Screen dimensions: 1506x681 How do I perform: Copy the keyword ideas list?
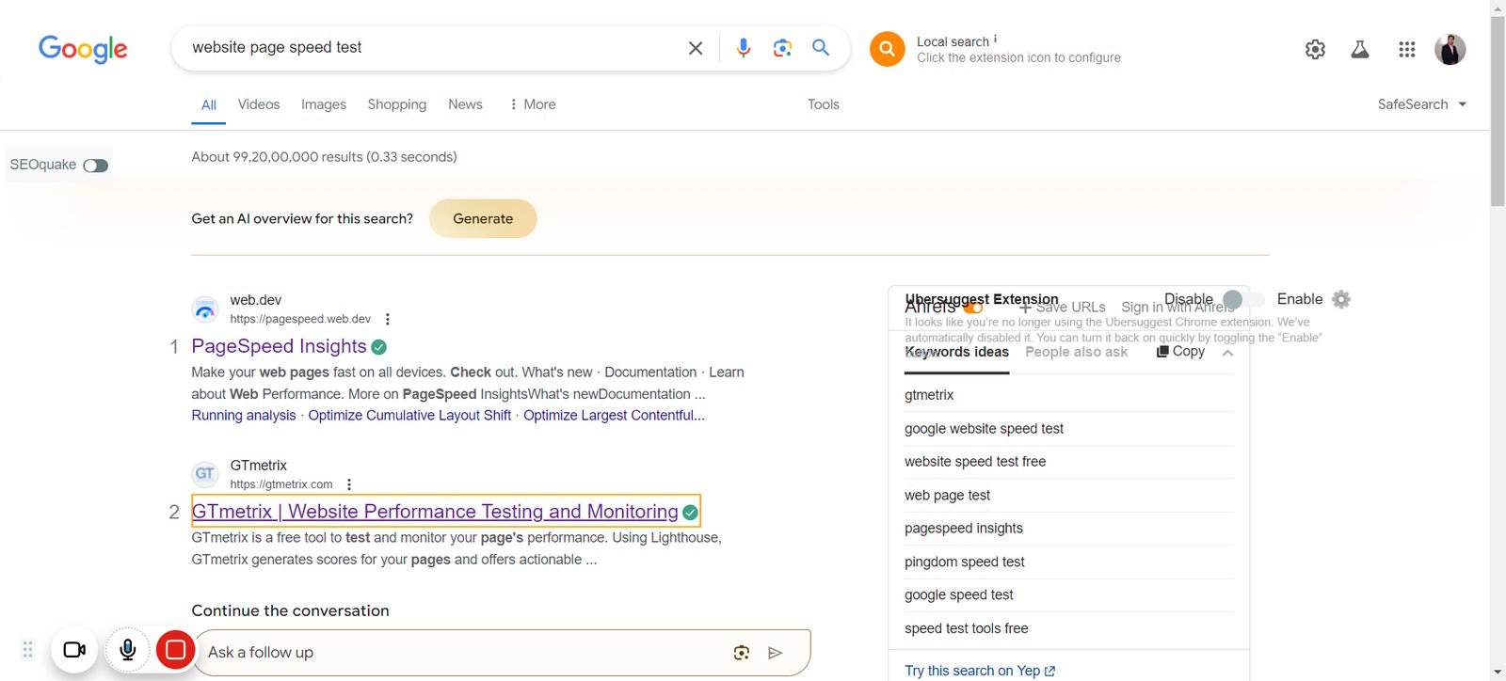[1181, 351]
